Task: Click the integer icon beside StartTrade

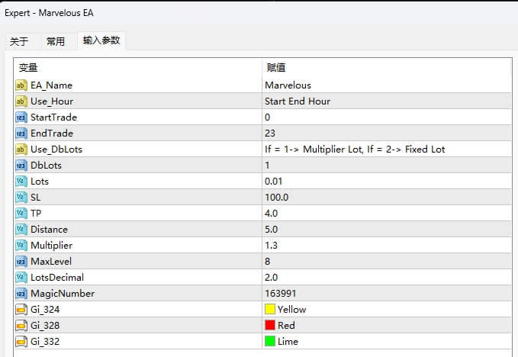Action: click(x=21, y=117)
